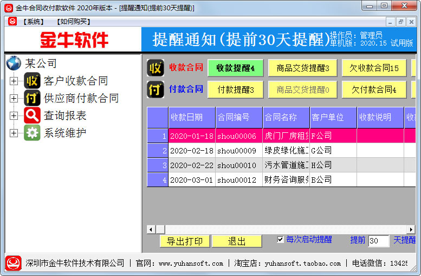Image resolution: width=421 pixels, height=276 pixels.
Task: Click the horizontal scrollbar thumb
Action: click(x=160, y=229)
